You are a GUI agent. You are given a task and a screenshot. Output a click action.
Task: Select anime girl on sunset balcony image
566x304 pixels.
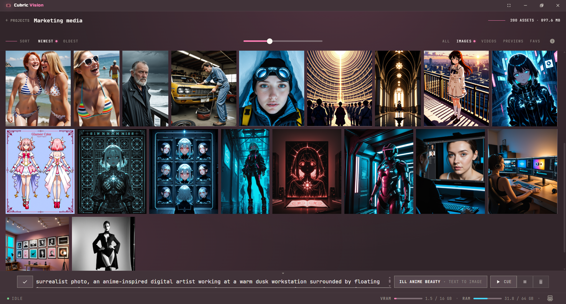coord(456,88)
